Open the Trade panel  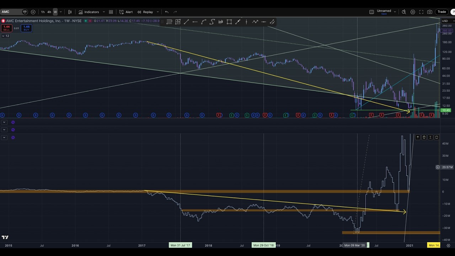pyautogui.click(x=442, y=12)
